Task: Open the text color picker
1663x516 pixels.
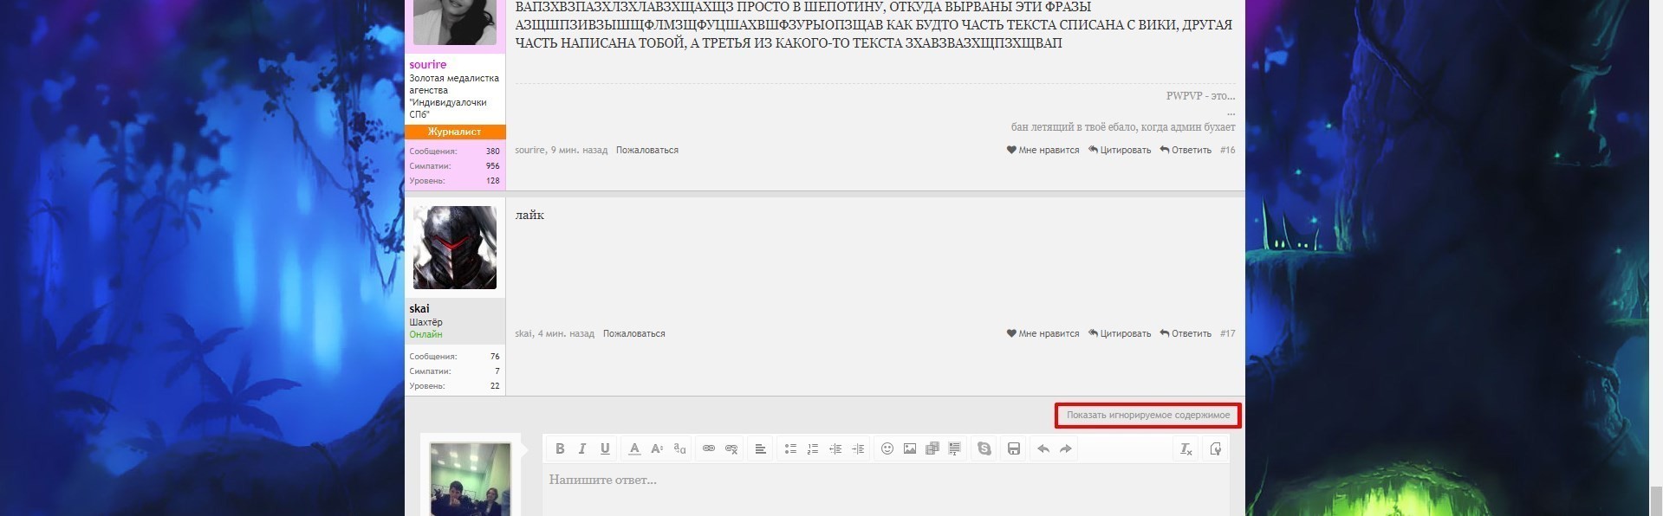Action: tap(634, 448)
